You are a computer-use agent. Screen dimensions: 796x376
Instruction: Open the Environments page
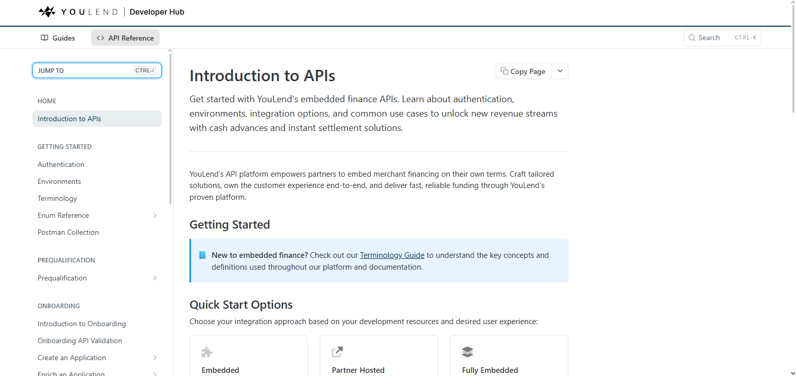coord(59,181)
